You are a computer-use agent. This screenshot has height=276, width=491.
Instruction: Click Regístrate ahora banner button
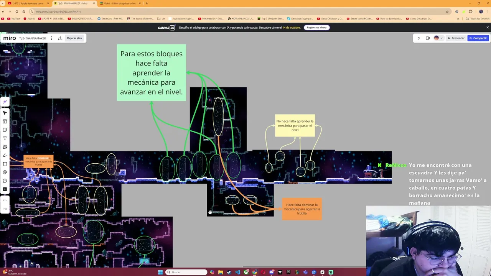(x=316, y=28)
